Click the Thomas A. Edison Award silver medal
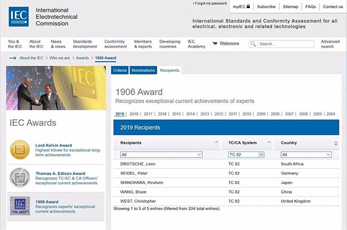 [x=20, y=178]
